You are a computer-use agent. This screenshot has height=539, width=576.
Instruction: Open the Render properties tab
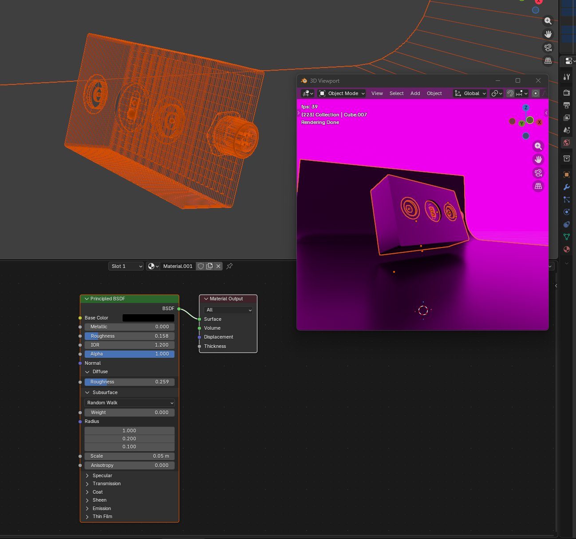coord(567,93)
